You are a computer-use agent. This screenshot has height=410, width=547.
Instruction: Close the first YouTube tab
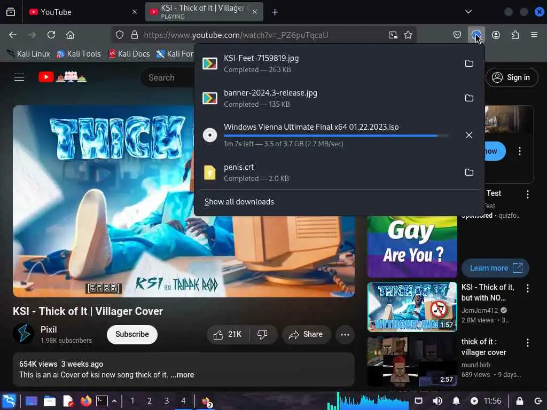coord(135,12)
